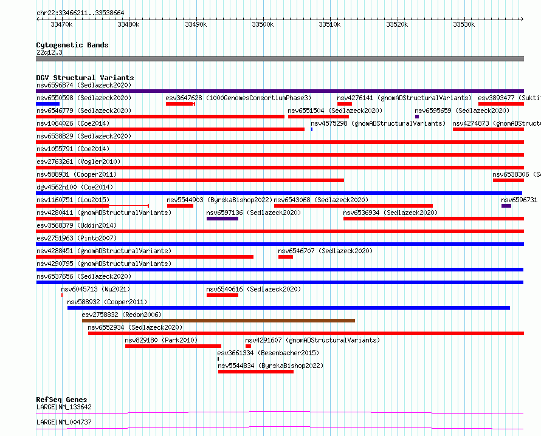Click the nsv588932 blue variant bar

coord(289,308)
